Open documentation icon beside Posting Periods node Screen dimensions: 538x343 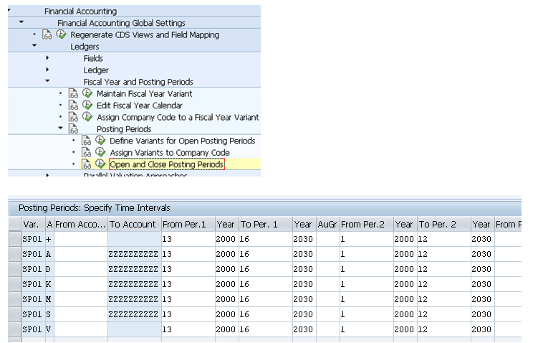(x=73, y=129)
